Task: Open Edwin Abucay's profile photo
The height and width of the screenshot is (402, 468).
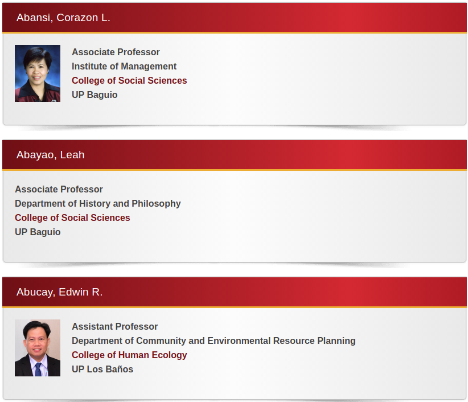Action: click(x=38, y=348)
